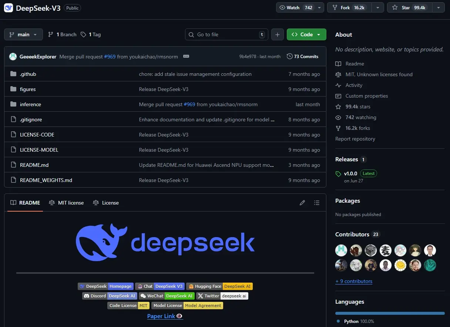Select the README tab
This screenshot has width=450, height=327.
coord(25,203)
